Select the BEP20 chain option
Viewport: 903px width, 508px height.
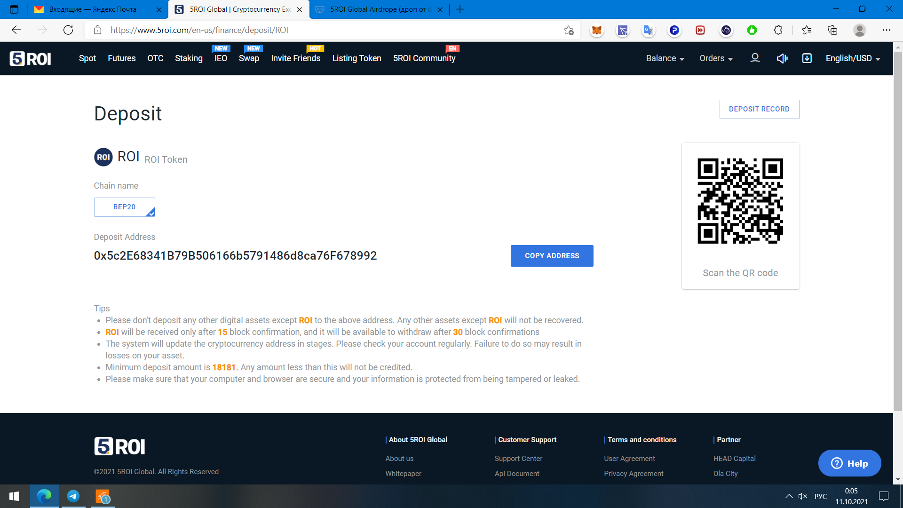[x=124, y=207]
